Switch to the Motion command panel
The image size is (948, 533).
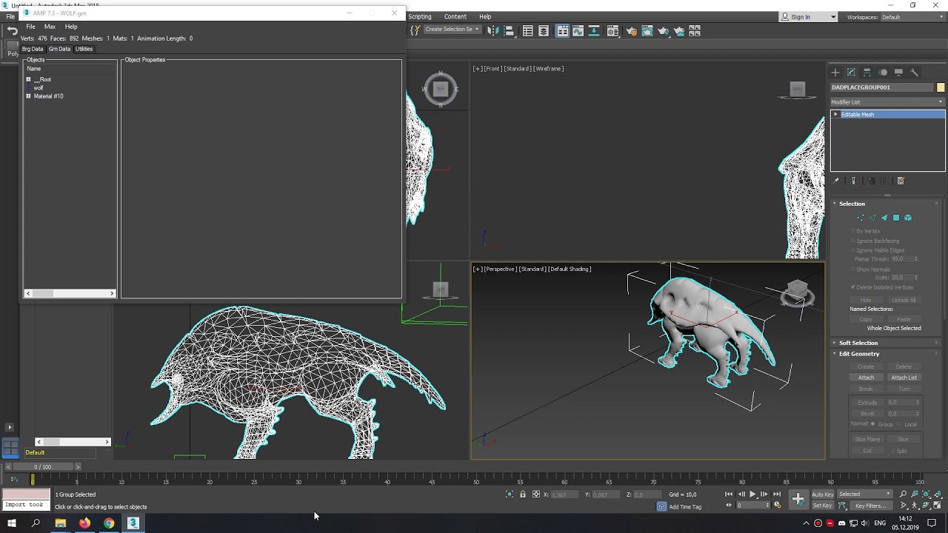pyautogui.click(x=883, y=73)
